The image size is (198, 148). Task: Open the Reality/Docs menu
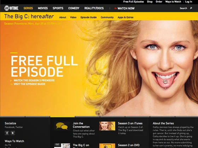(x=94, y=8)
